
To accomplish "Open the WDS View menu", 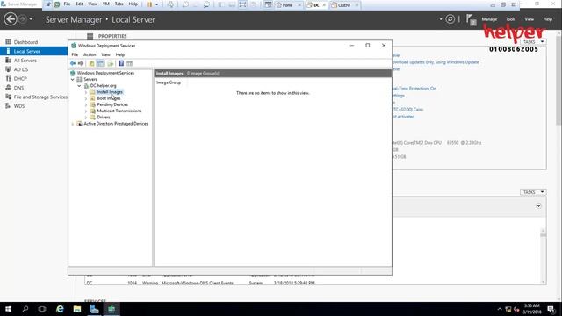I will pyautogui.click(x=105, y=54).
